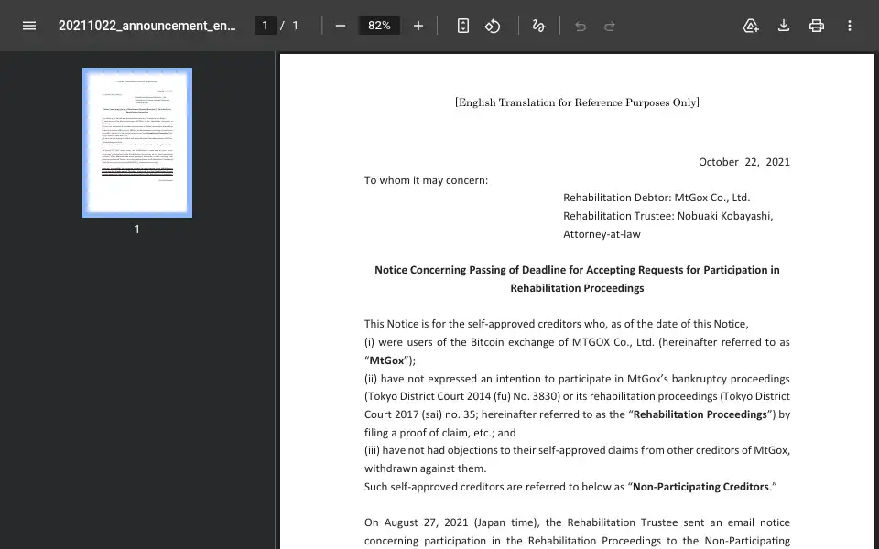Image resolution: width=879 pixels, height=549 pixels.
Task: Click the bold "Rehabilitation Proceedings" term in paragraph
Action: (700, 414)
